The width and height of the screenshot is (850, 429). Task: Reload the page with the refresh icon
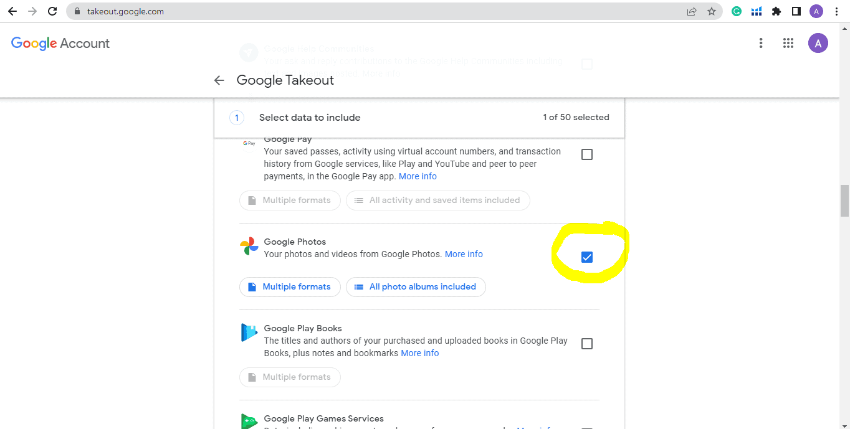pos(53,11)
